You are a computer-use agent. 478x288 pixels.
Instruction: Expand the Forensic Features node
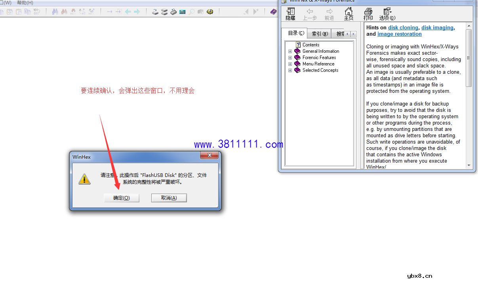point(290,57)
